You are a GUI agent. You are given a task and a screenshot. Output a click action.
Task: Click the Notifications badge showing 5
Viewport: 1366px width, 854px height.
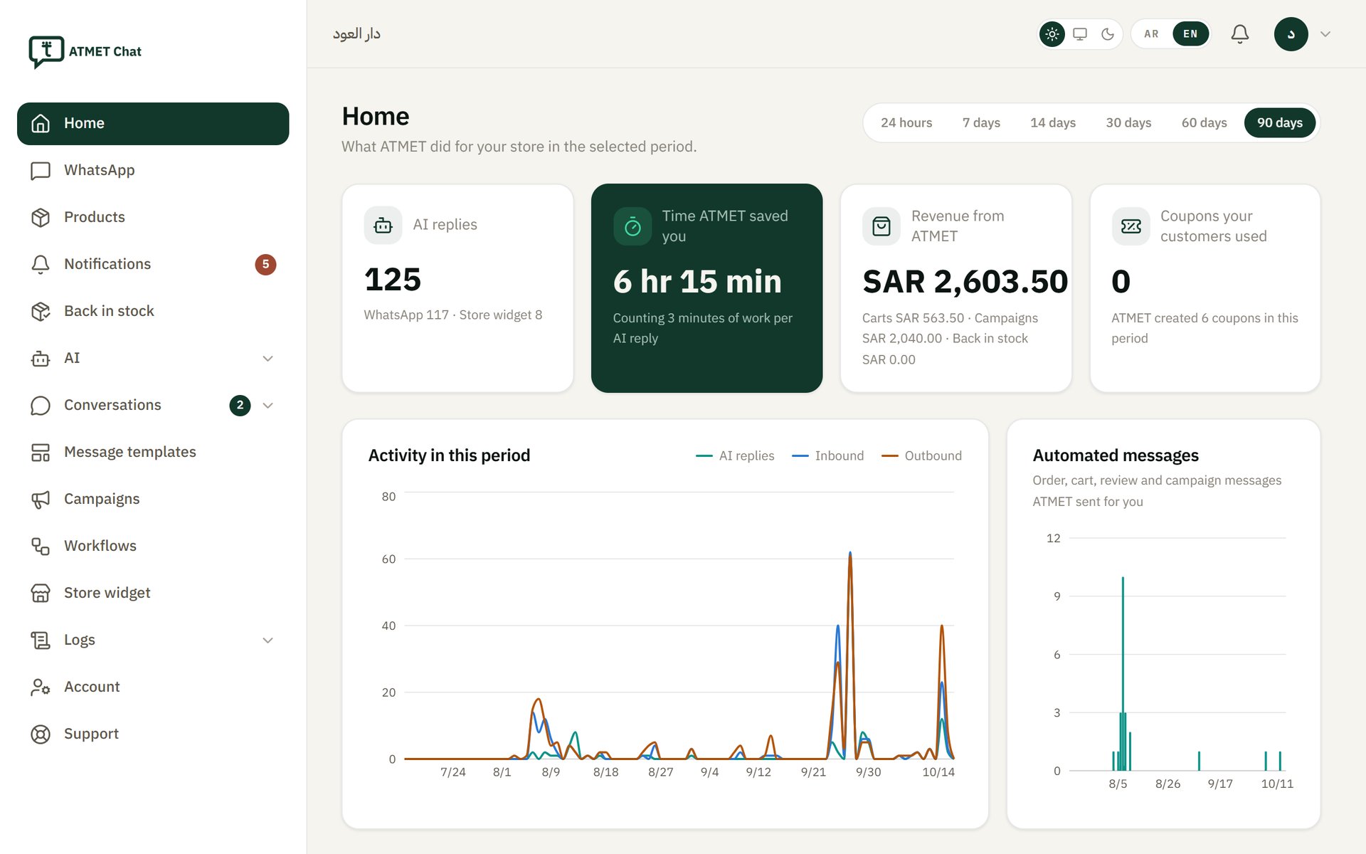265,264
